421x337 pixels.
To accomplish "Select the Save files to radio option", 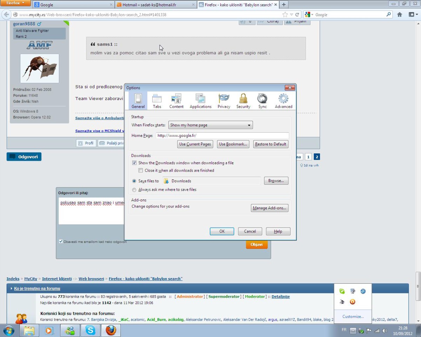I will click(x=134, y=181).
